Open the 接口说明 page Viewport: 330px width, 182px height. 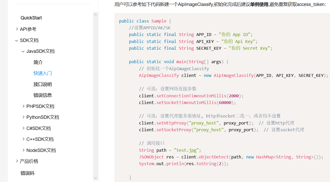[43, 84]
